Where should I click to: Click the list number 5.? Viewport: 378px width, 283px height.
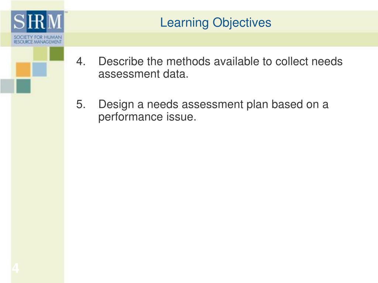(x=81, y=104)
